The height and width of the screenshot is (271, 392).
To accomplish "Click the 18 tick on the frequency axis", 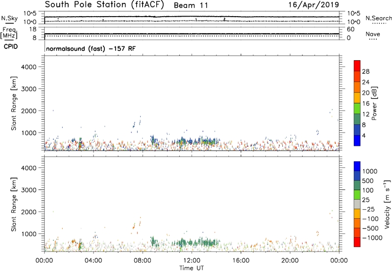I will tap(32, 29).
